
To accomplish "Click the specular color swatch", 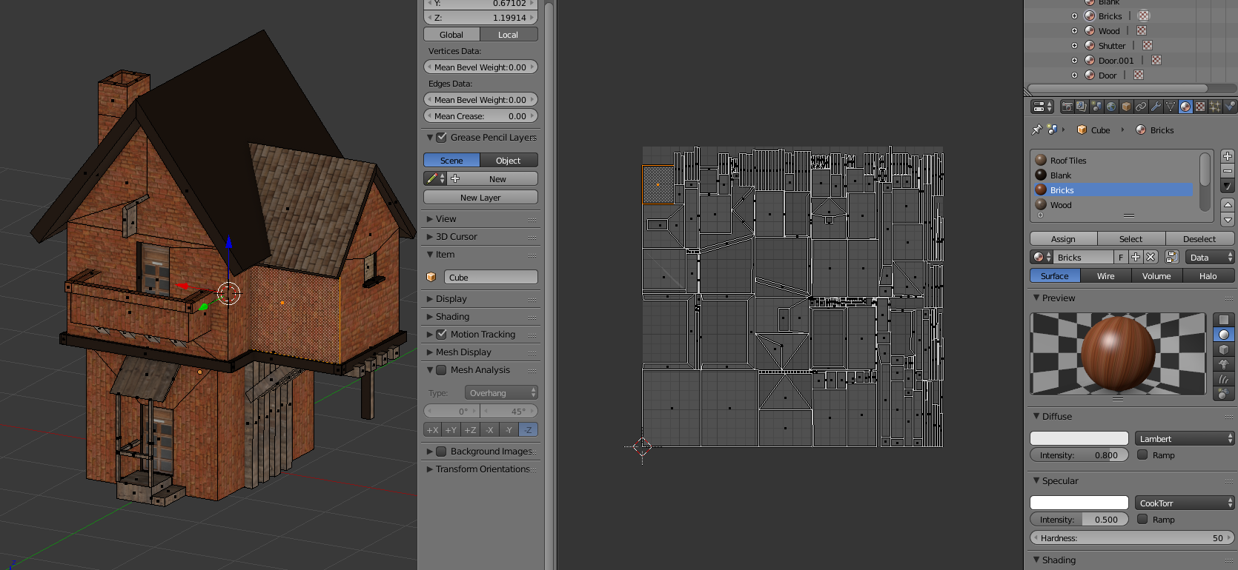I will [1079, 503].
